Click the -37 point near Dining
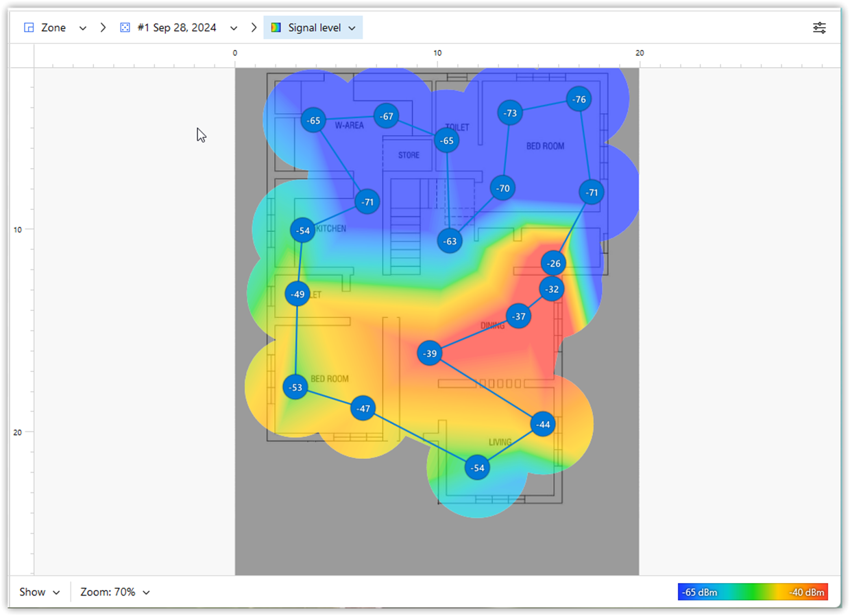 click(x=519, y=316)
